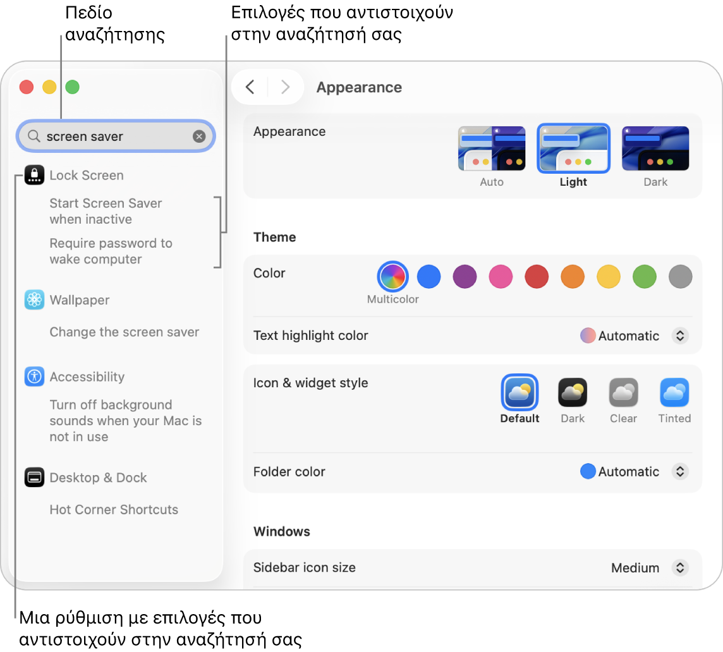Image resolution: width=723 pixels, height=652 pixels.
Task: Zoom the window with green button
Action: pyautogui.click(x=73, y=87)
